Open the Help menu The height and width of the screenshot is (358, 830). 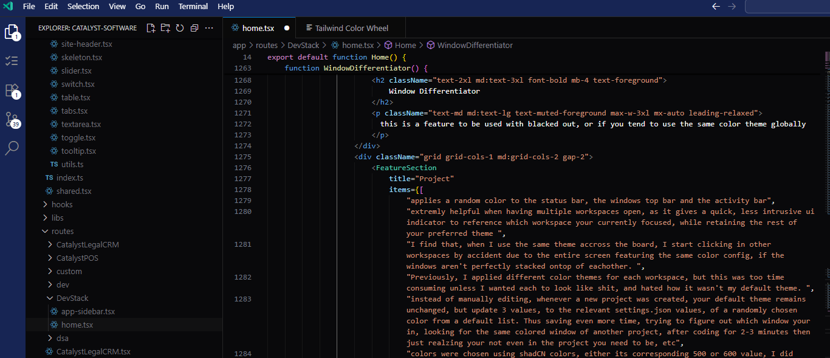[225, 6]
